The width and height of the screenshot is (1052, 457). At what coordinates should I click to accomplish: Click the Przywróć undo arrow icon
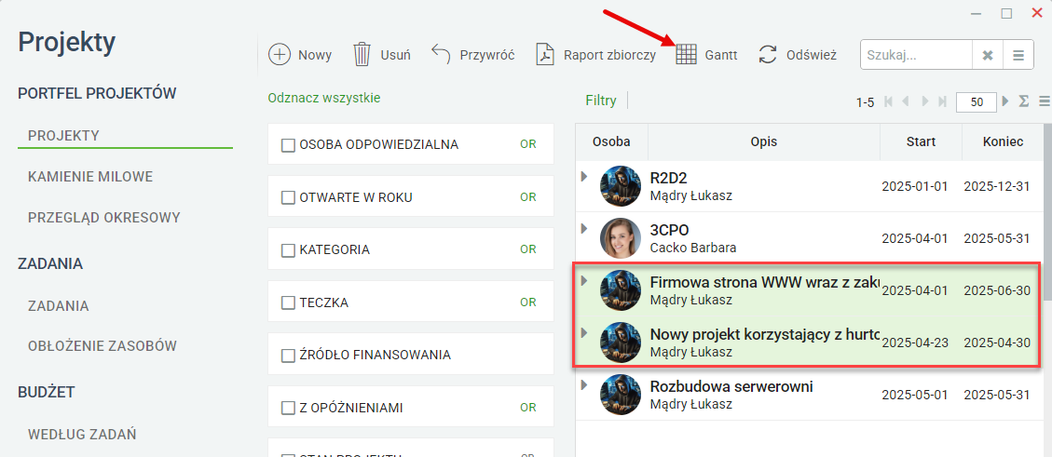click(440, 54)
